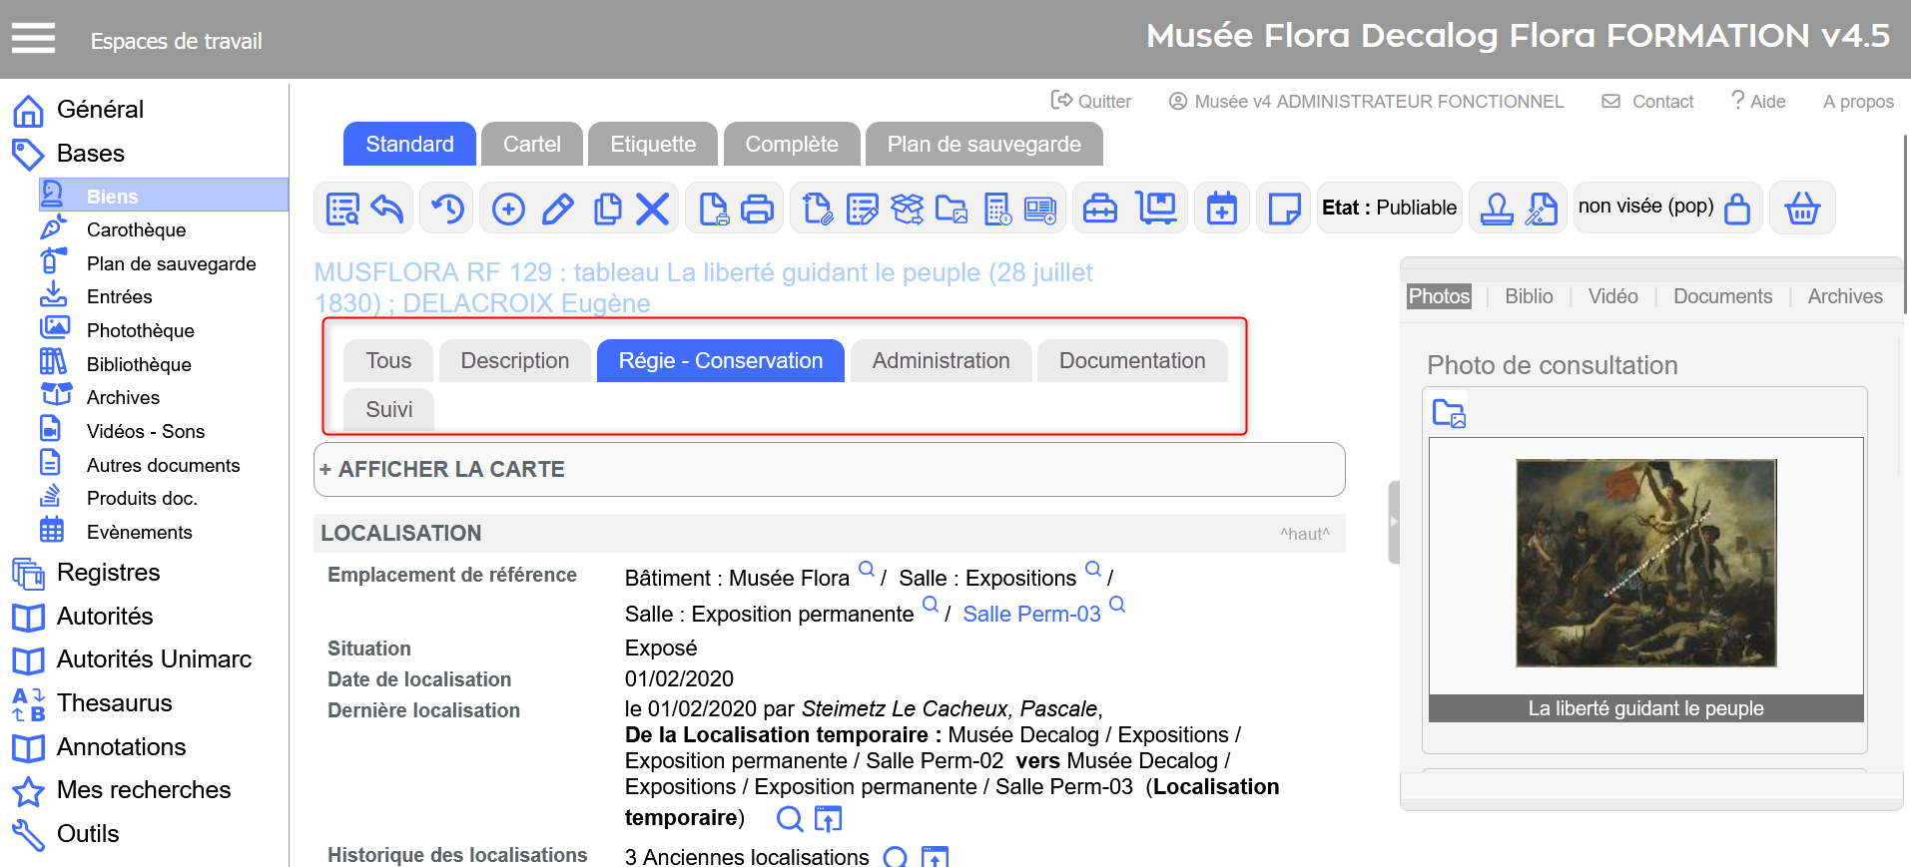Screen dimensions: 1911x867
Task: Click the La liberté guidant le peuple thumbnail
Action: pos(1645,564)
